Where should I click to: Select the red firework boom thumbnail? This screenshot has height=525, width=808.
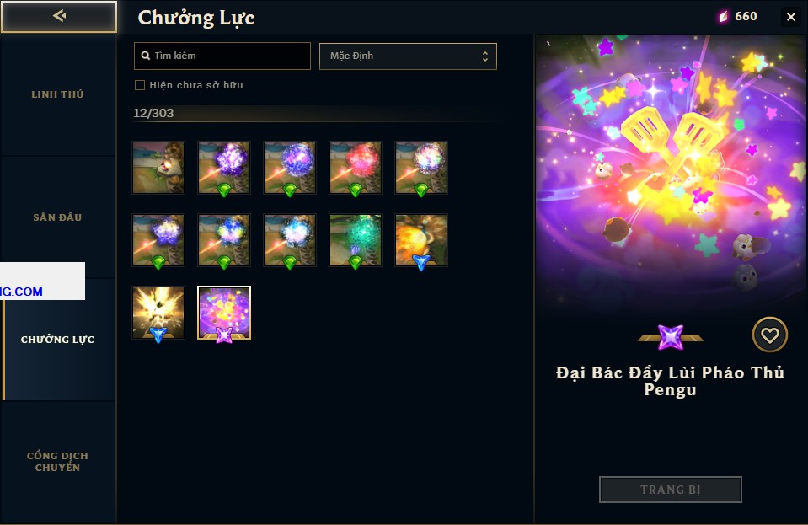coord(356,168)
